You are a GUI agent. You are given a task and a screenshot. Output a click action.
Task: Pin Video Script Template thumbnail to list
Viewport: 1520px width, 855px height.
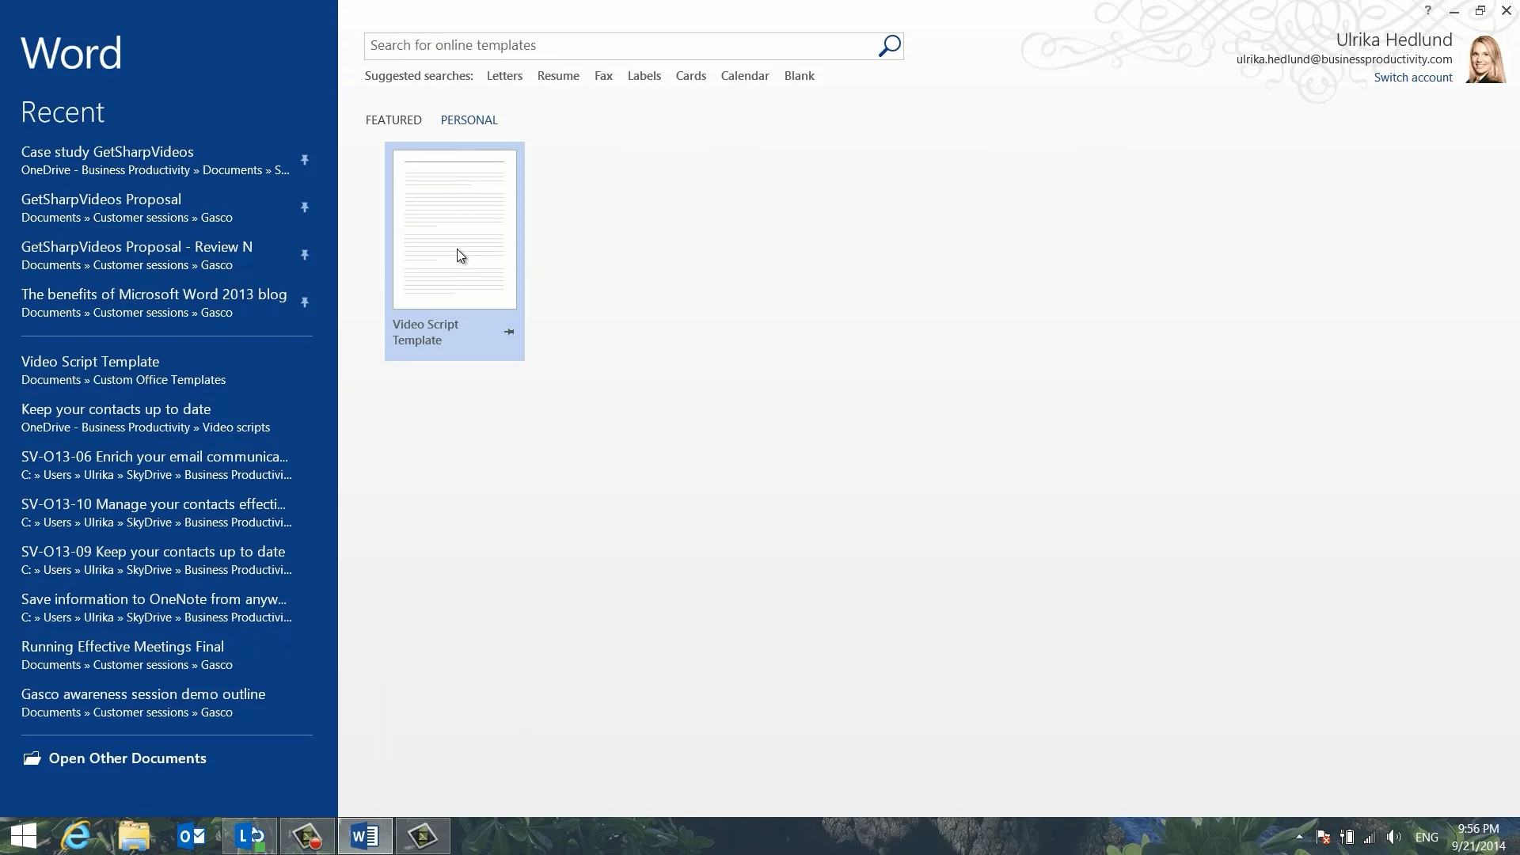(x=509, y=332)
